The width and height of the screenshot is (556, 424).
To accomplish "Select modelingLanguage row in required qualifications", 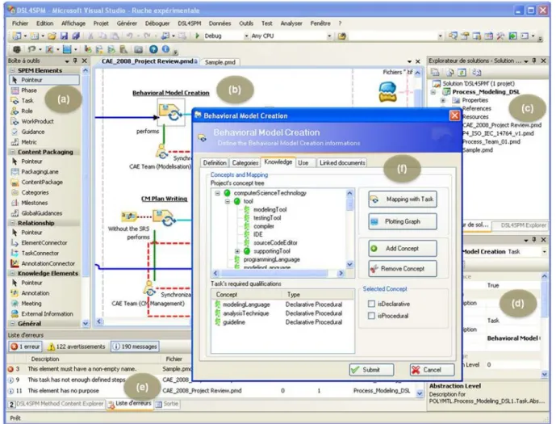I will point(282,304).
